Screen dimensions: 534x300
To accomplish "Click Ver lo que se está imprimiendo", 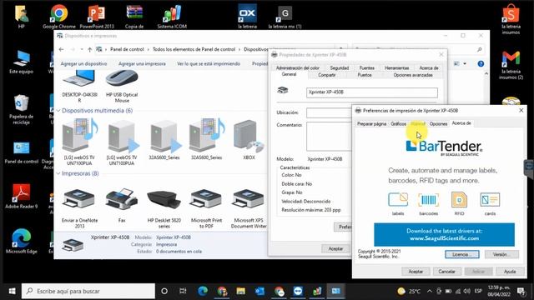I will pyautogui.click(x=209, y=63).
